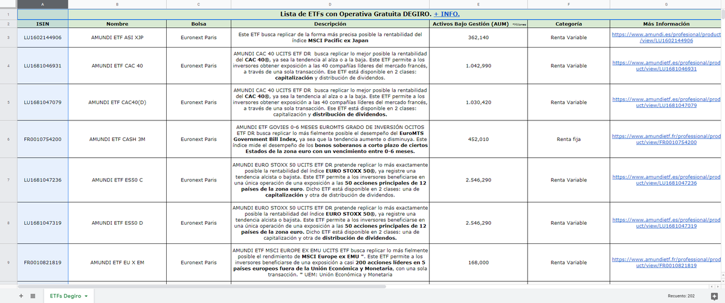Select cell with ISIN LU1681046931
The height and width of the screenshot is (303, 725).
(43, 66)
